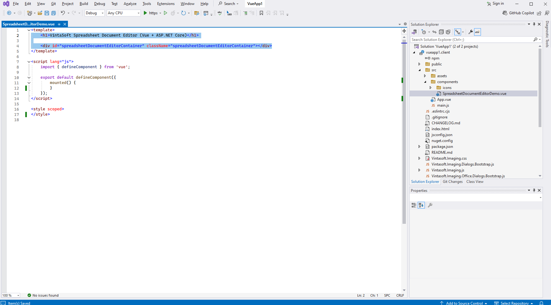The image size is (551, 305).
Task: Open Properties wrench icon in Solution Explorer toolbar
Action: [x=470, y=32]
